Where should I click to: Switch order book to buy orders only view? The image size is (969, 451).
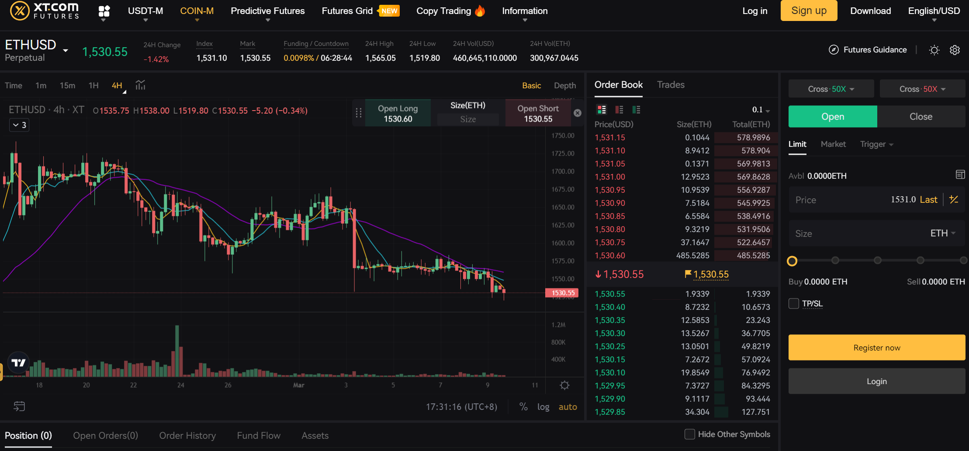point(636,110)
